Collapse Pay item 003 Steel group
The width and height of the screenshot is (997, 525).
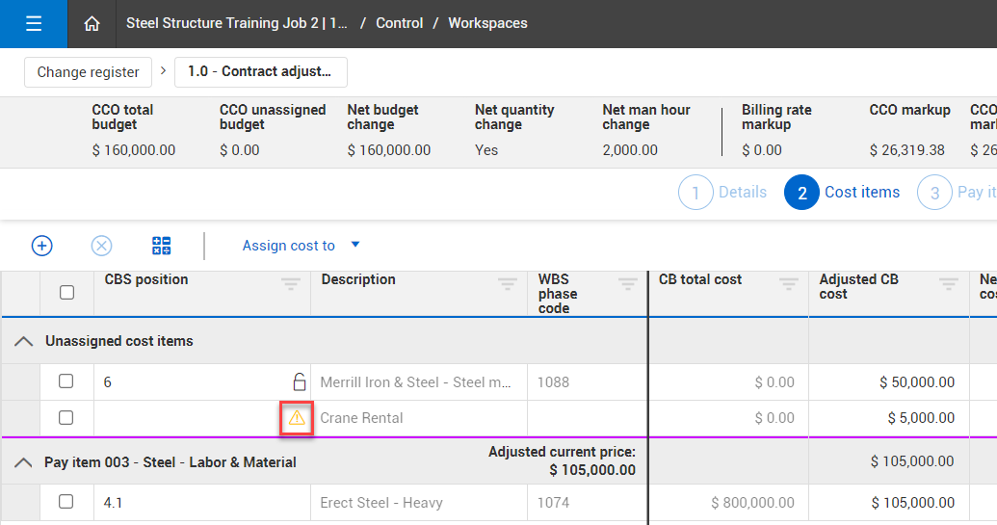(x=25, y=462)
